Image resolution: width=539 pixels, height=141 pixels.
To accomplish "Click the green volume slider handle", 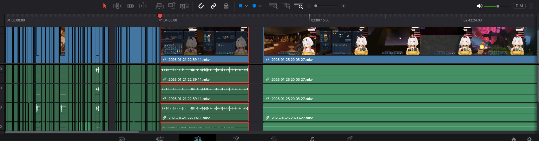I will point(498,6).
